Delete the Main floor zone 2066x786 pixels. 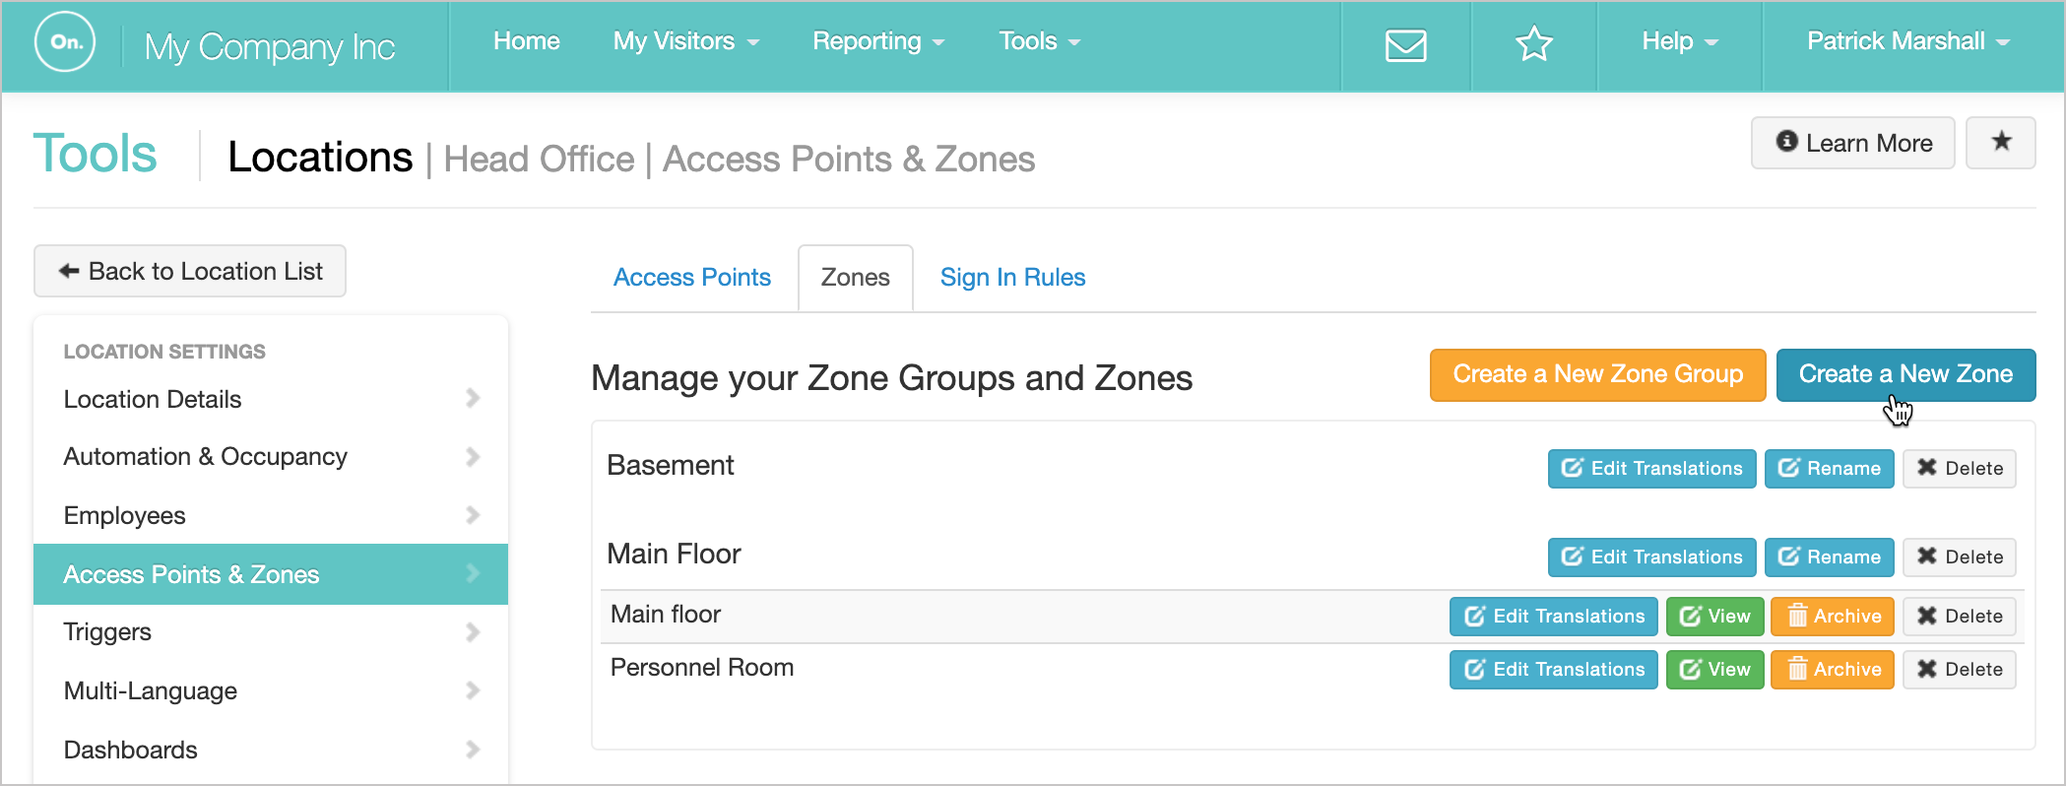tap(1959, 617)
